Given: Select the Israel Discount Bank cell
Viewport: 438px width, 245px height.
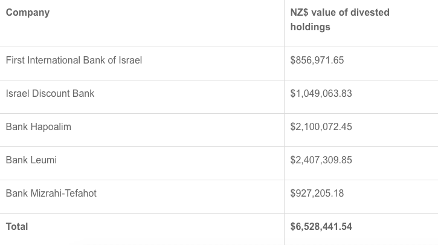Looking at the screenshot, I should [50, 94].
